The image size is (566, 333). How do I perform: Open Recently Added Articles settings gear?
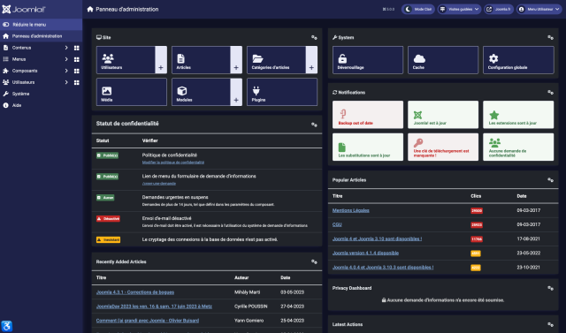point(314,261)
